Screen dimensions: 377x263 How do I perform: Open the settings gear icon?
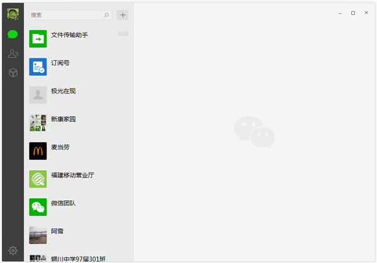pyautogui.click(x=13, y=250)
